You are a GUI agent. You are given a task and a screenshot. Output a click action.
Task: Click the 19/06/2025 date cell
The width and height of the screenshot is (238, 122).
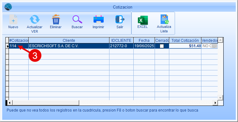144,46
